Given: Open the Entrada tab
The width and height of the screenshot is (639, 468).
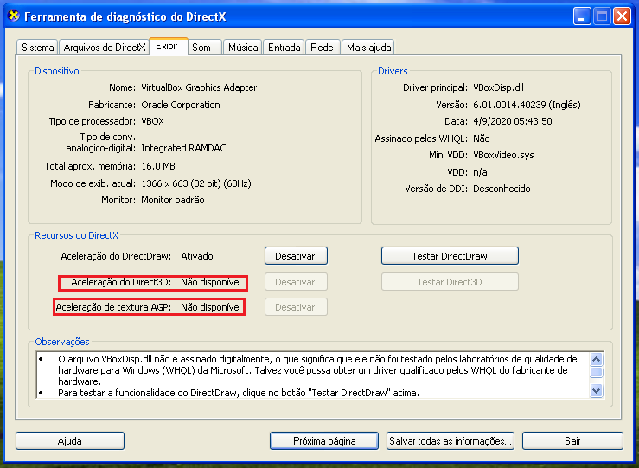Looking at the screenshot, I should 284,48.
